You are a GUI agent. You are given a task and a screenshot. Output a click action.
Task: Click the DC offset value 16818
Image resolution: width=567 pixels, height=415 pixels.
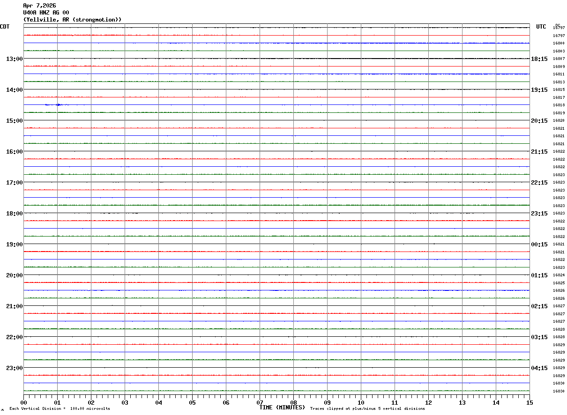click(559, 105)
